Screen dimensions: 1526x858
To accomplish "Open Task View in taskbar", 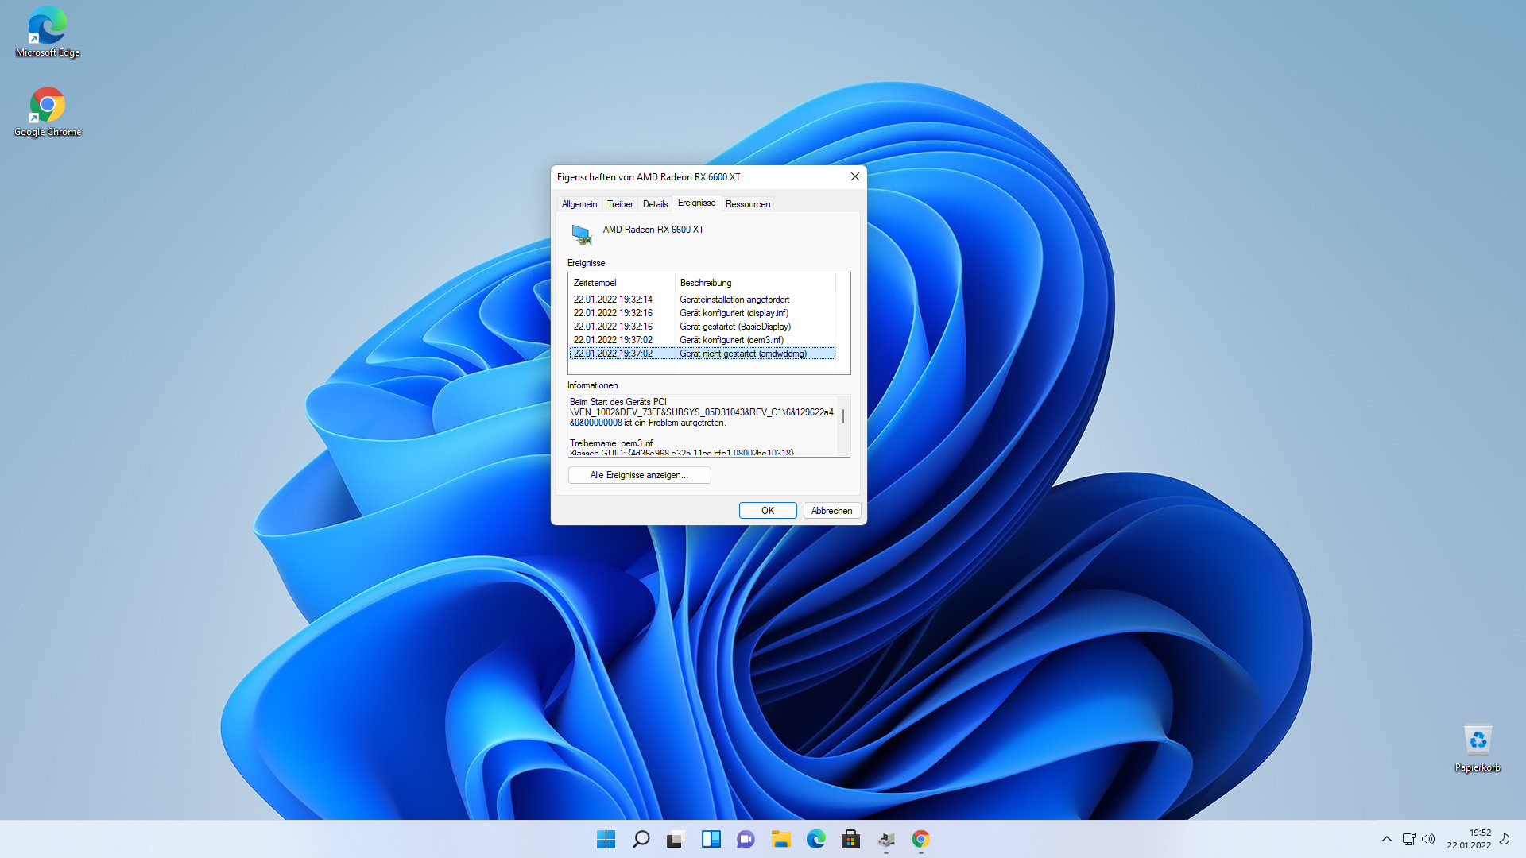I will pyautogui.click(x=676, y=839).
